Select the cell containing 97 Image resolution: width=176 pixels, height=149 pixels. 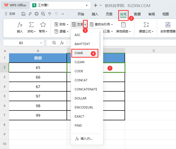38,96
